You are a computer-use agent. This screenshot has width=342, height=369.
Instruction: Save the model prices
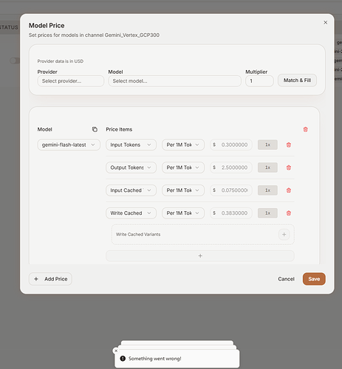314,279
